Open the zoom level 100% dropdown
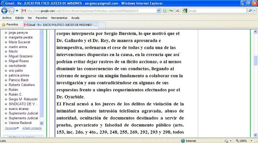 pyautogui.click(x=251, y=141)
